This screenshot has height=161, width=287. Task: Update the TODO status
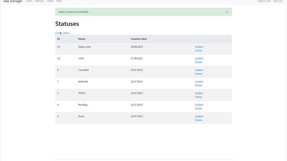click(199, 93)
